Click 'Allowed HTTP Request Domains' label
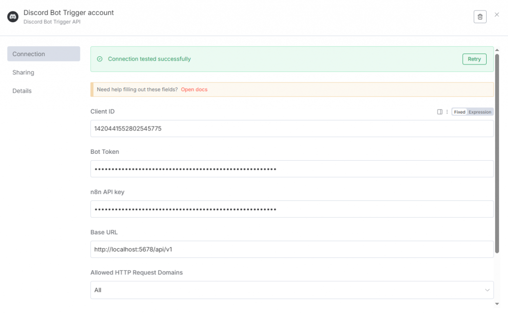Image resolution: width=508 pixels, height=314 pixels. [136, 272]
